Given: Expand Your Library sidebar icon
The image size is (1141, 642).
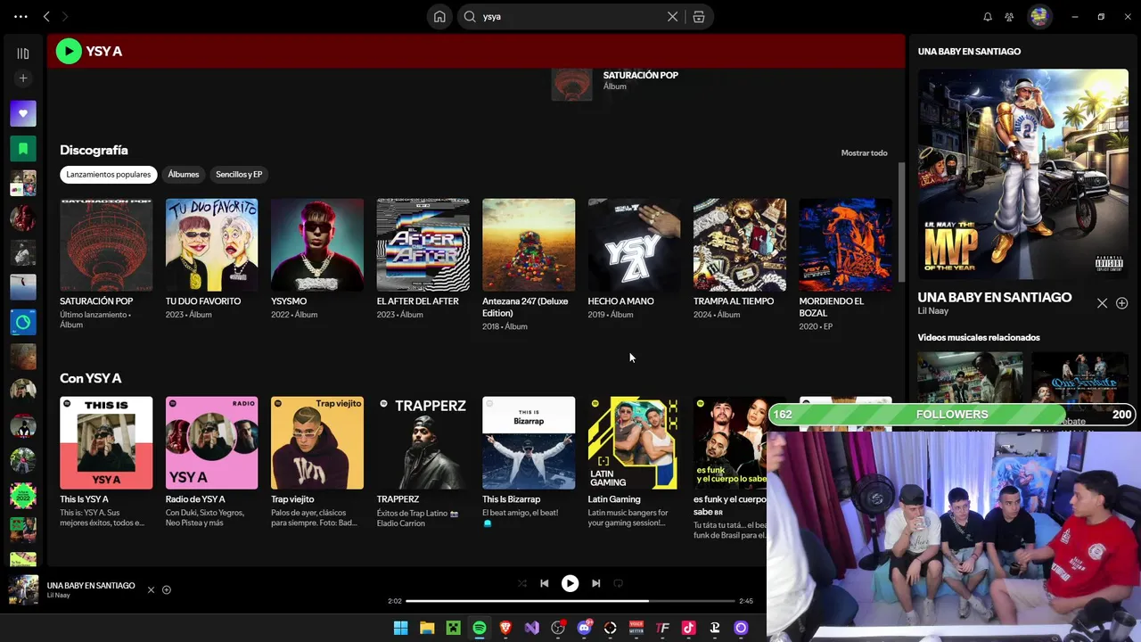Looking at the screenshot, I should pyautogui.click(x=23, y=53).
